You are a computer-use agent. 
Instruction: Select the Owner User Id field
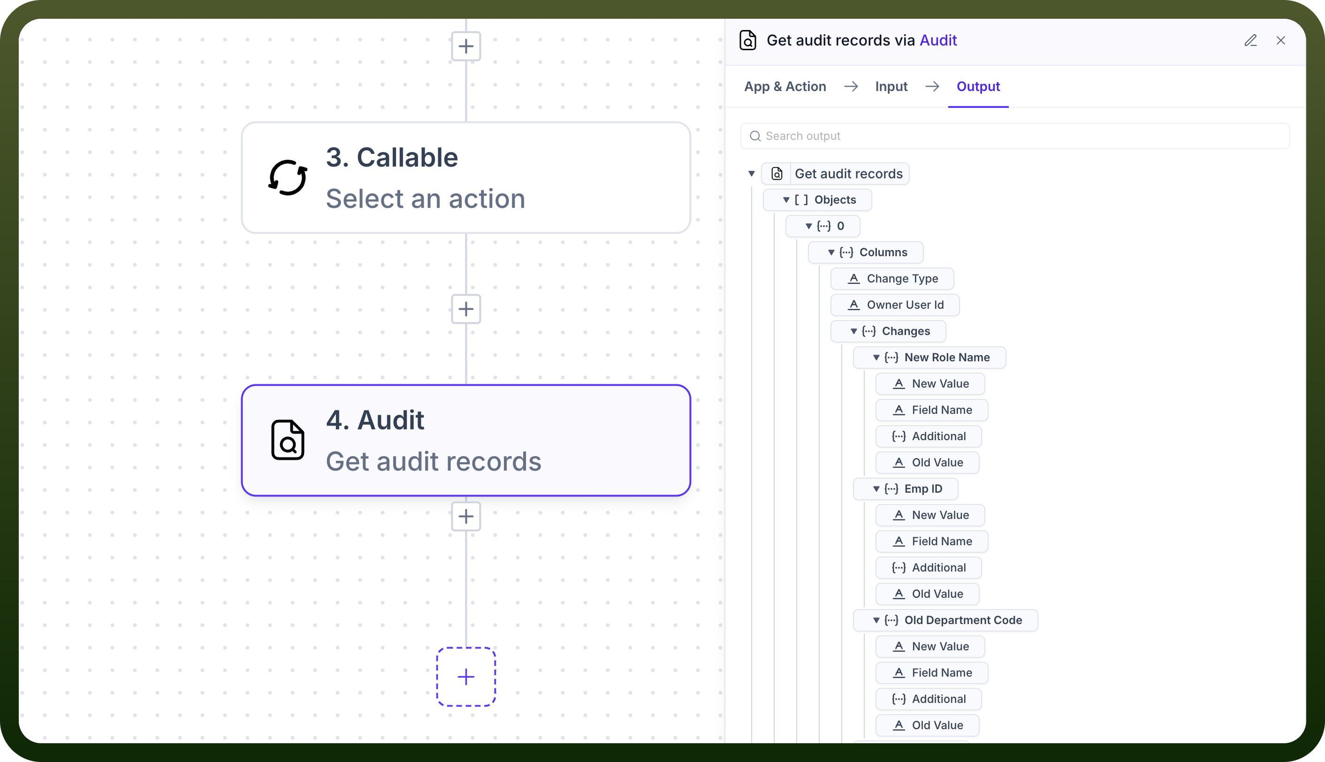pos(895,305)
